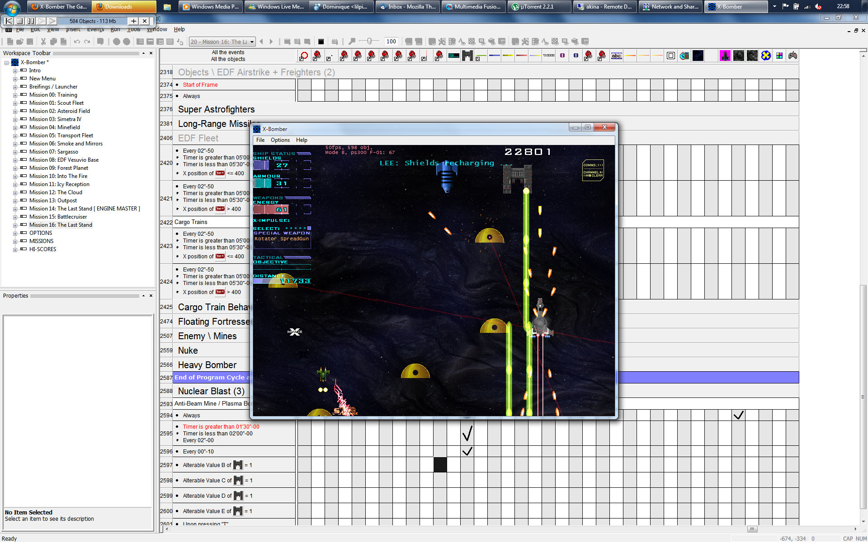The width and height of the screenshot is (868, 542).
Task: Select the dark navy square object icon
Action: click(x=698, y=56)
